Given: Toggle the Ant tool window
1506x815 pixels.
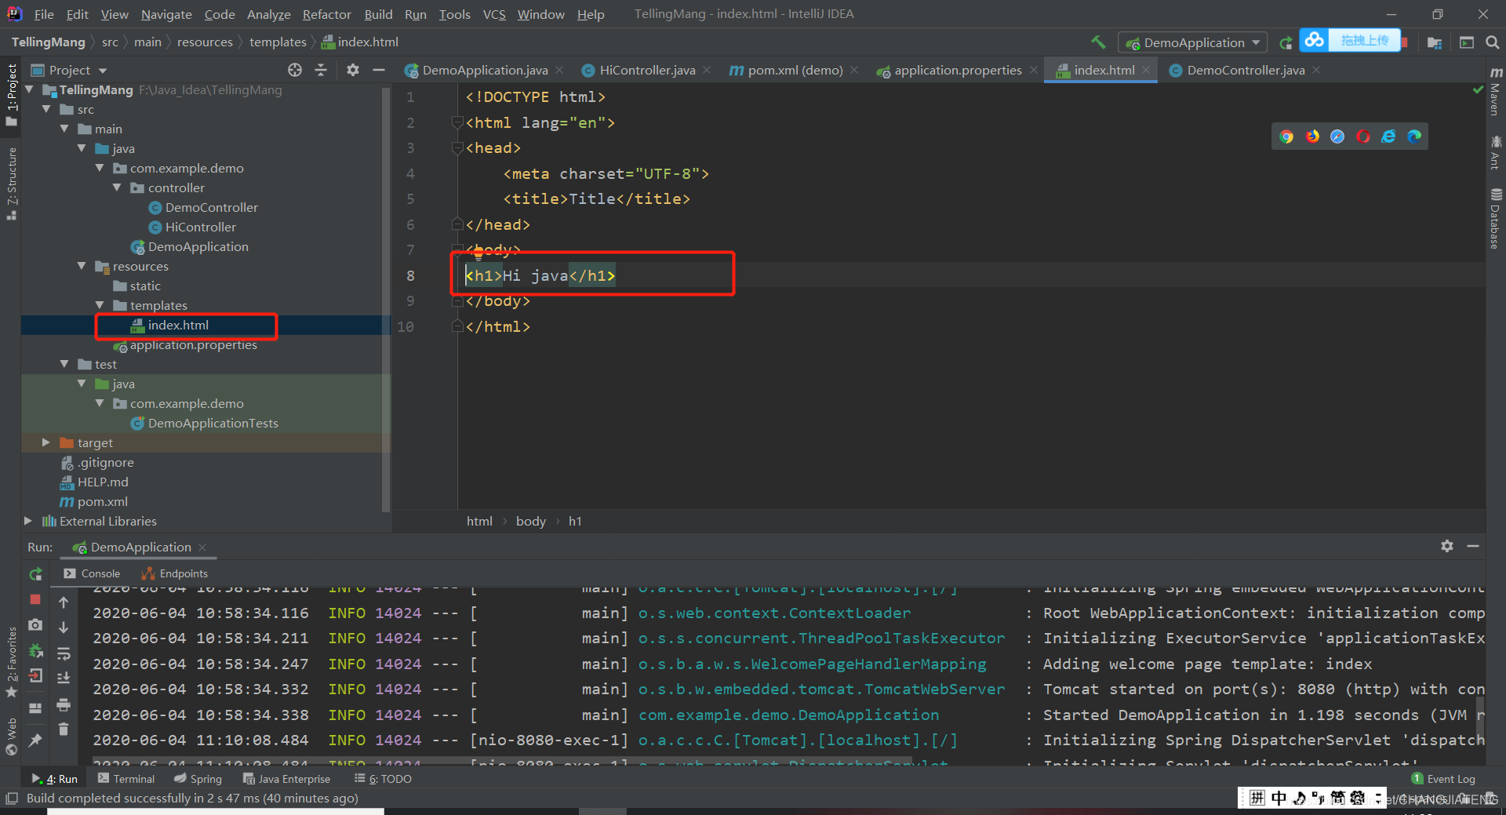Looking at the screenshot, I should coord(1495,152).
